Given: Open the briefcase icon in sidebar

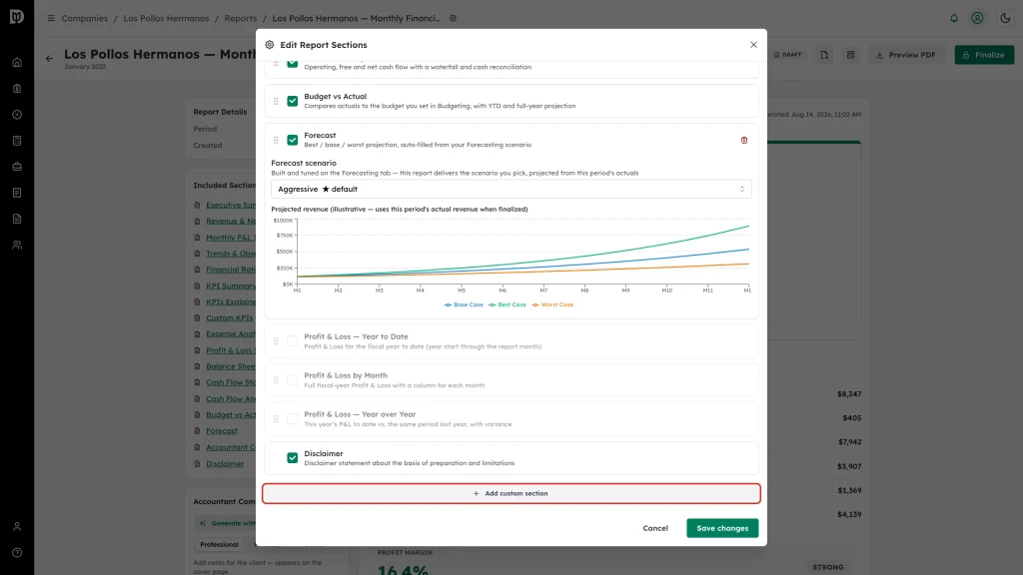Looking at the screenshot, I should pyautogui.click(x=17, y=167).
